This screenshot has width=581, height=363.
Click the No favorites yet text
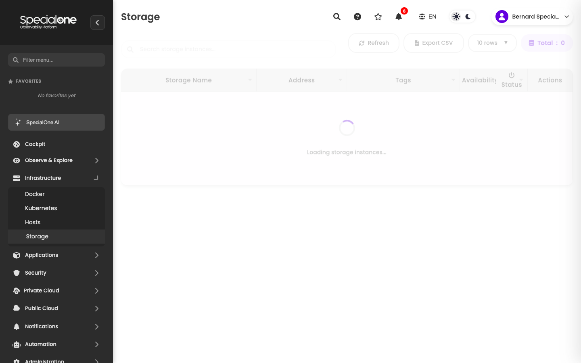pyautogui.click(x=56, y=96)
